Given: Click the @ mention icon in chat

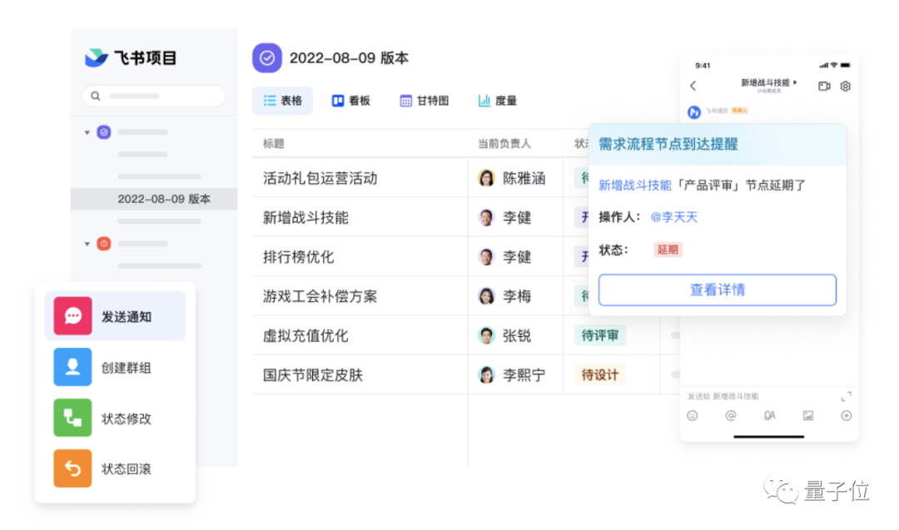Looking at the screenshot, I should point(731,416).
